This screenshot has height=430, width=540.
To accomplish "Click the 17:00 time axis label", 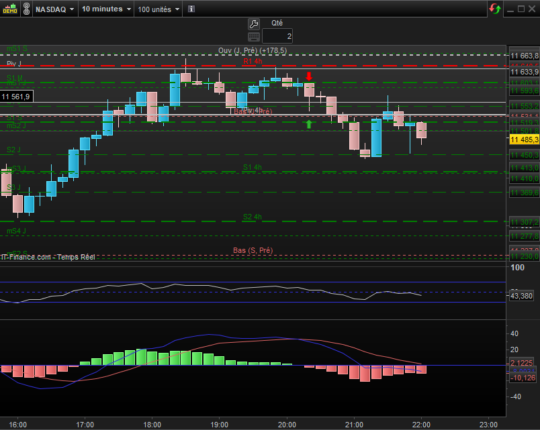I will [85, 425].
